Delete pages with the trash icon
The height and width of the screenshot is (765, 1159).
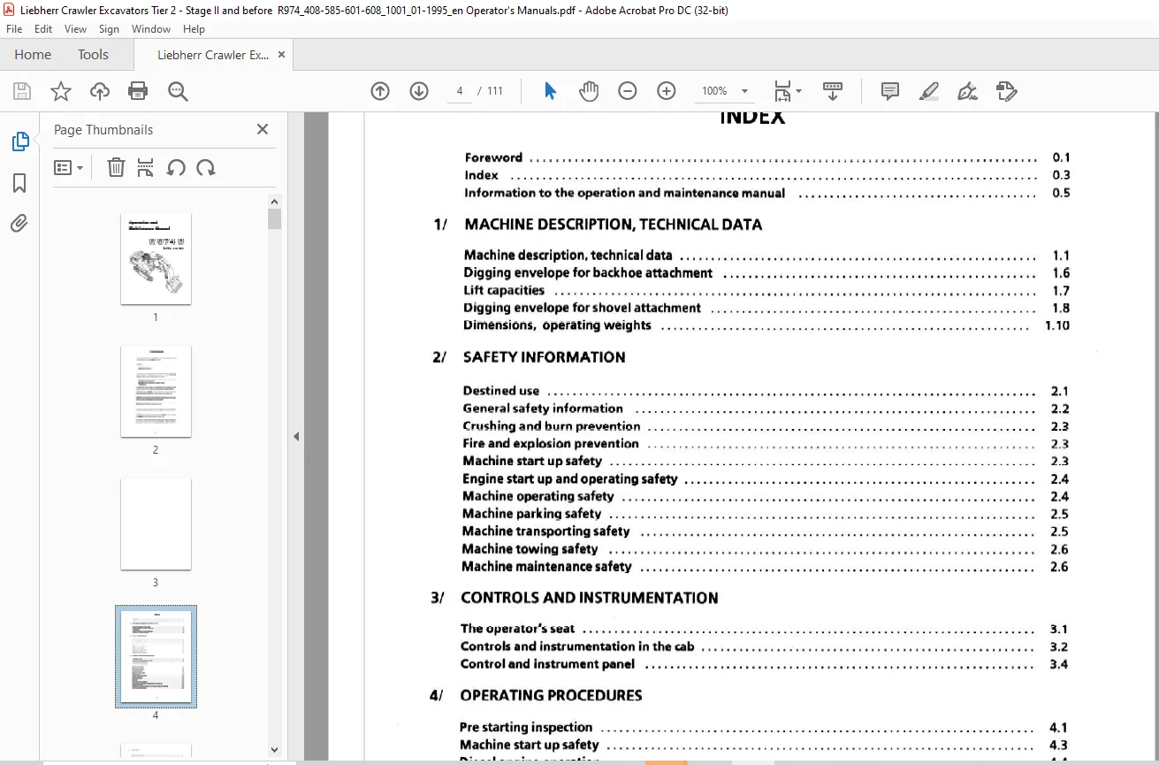click(116, 167)
